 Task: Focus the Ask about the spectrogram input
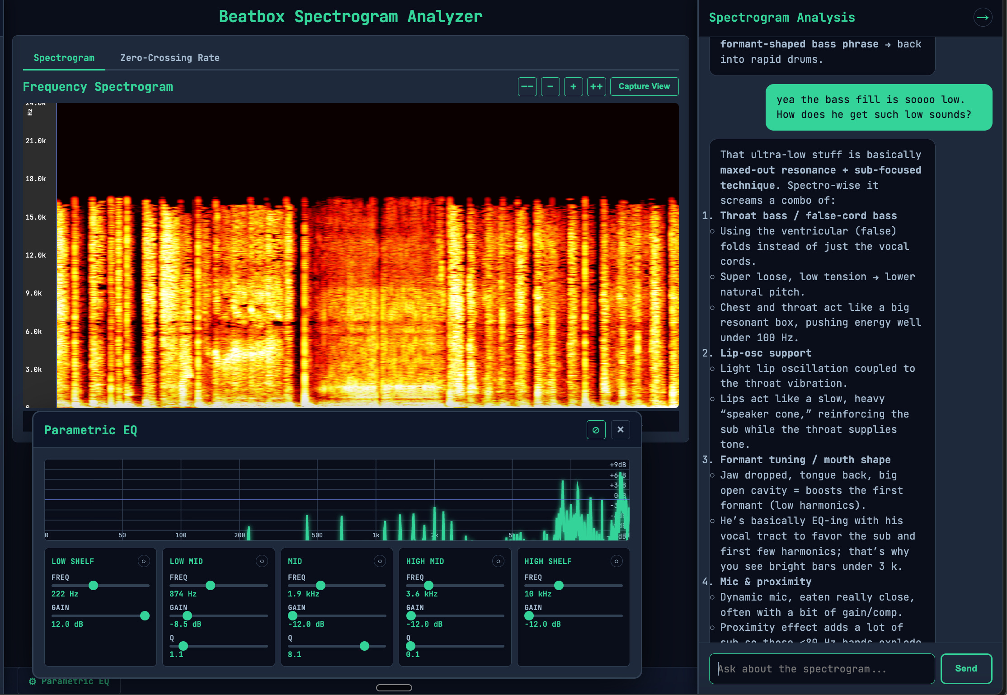click(x=821, y=668)
